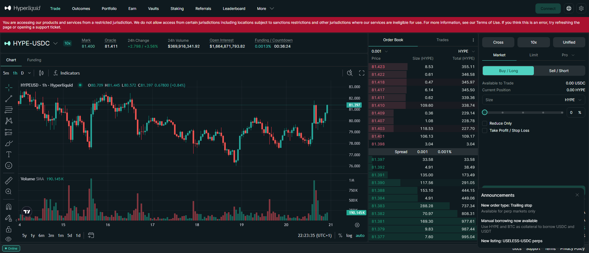
Task: Switch to the Trades tab
Action: [443, 40]
